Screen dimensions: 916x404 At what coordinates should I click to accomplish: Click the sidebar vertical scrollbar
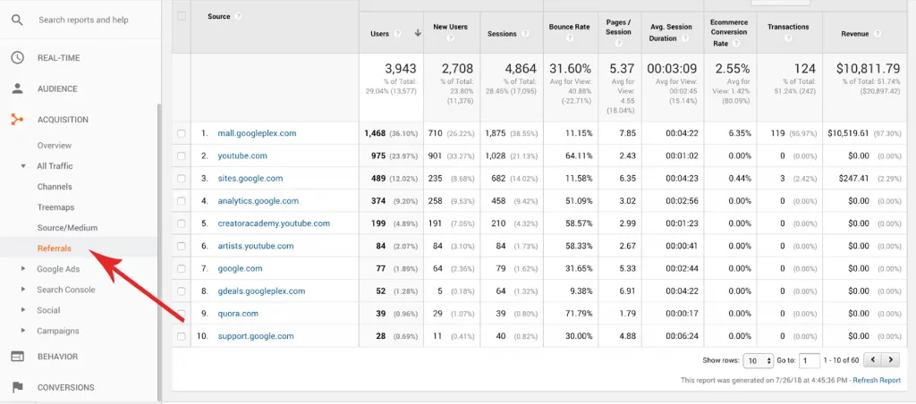point(159,251)
